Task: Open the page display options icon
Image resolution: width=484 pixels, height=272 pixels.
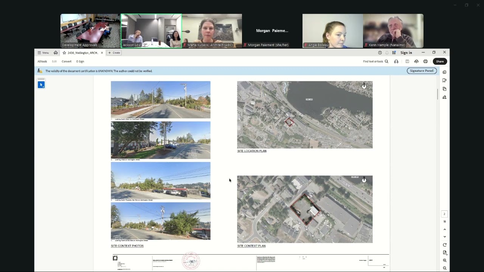Action: pos(445,252)
